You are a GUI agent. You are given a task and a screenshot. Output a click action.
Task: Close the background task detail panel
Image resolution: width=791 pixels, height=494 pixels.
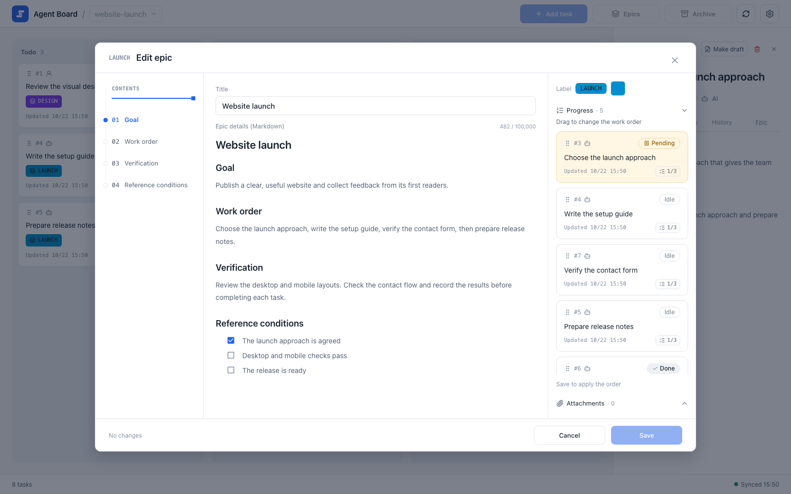(x=774, y=49)
